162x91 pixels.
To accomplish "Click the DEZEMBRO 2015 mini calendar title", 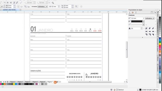I will pos(75,74).
